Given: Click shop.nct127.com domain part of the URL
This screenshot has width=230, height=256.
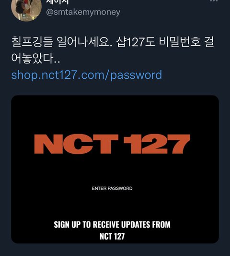Looking at the screenshot, I should pyautogui.click(x=58, y=75).
